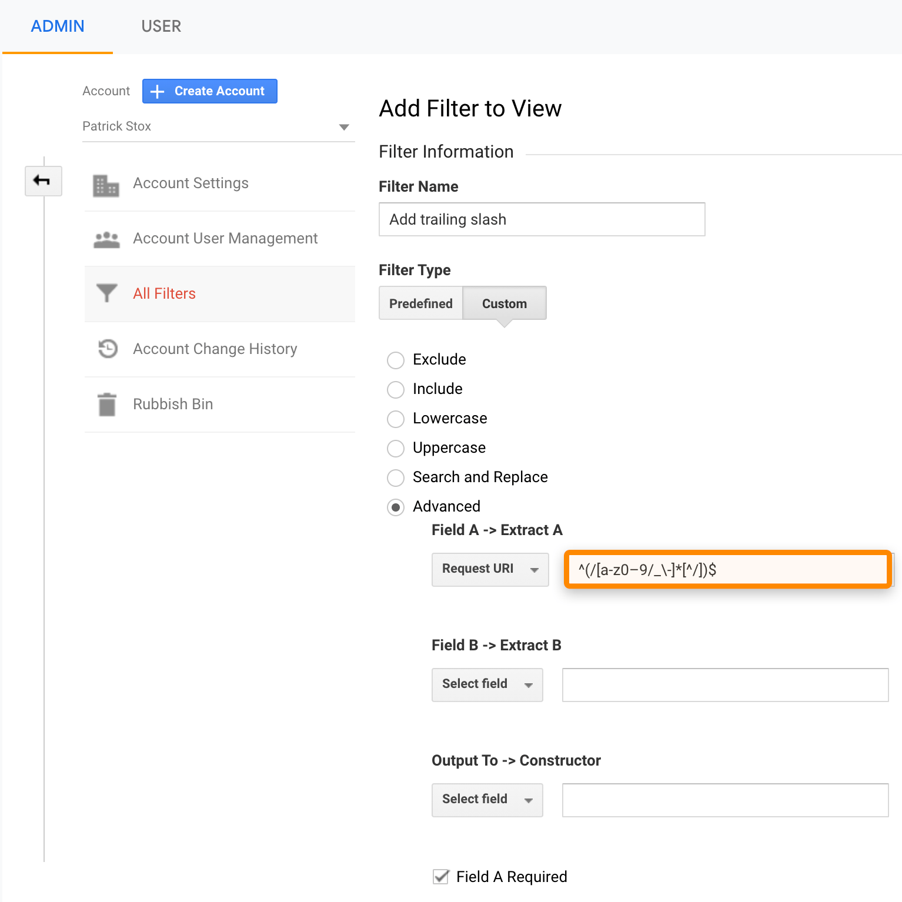
Task: Select the Exclude radio button
Action: [x=395, y=360]
